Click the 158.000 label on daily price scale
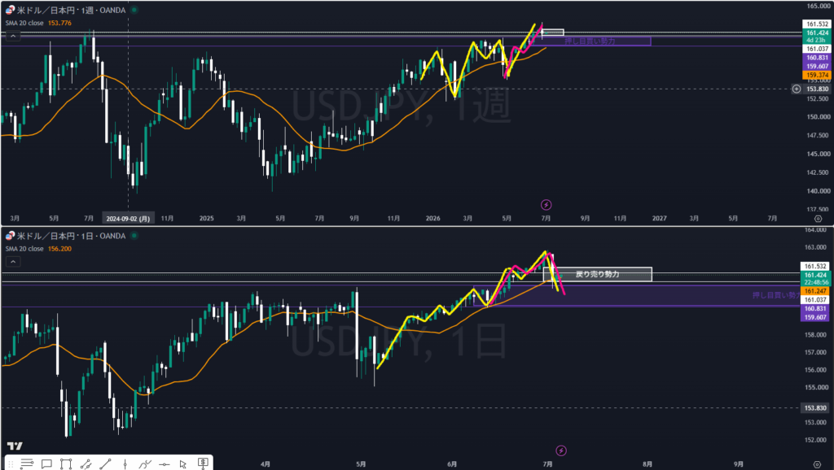 pyautogui.click(x=816, y=335)
